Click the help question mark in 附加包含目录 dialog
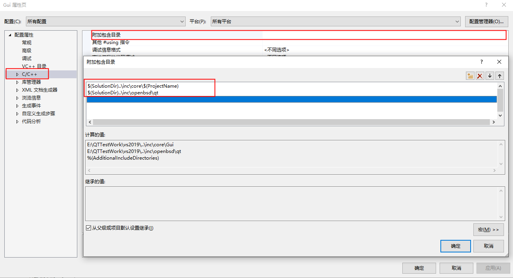 point(482,62)
